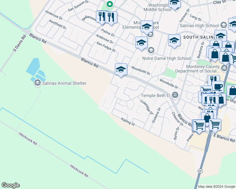Click the E Blanco Rd street label
The image size is (236, 189).
coord(224,138)
